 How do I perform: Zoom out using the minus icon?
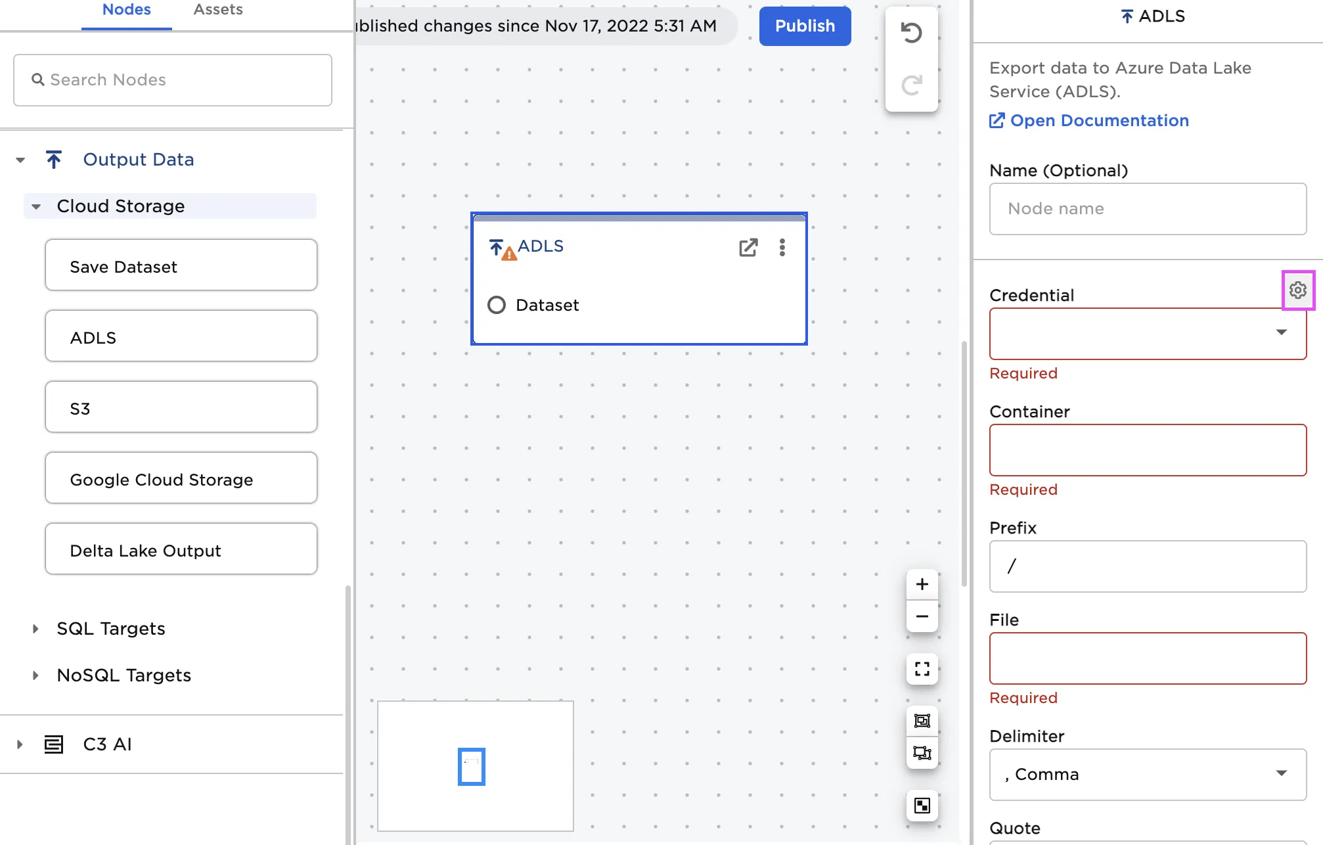[x=922, y=617]
